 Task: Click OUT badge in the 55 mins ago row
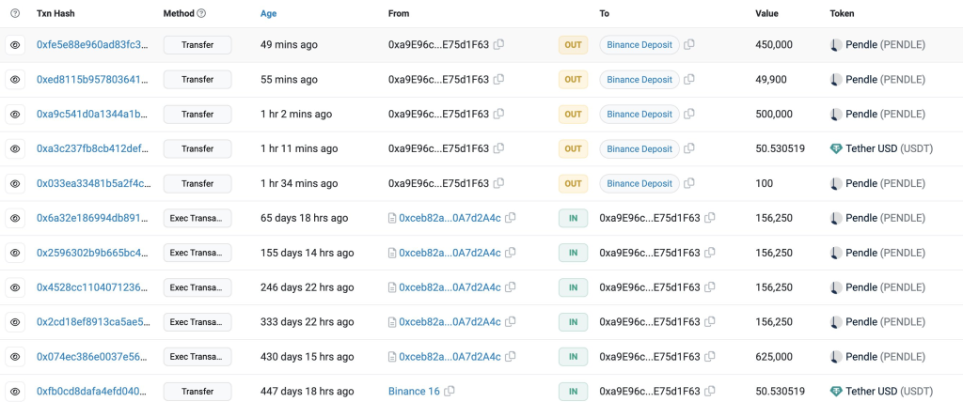tap(573, 79)
